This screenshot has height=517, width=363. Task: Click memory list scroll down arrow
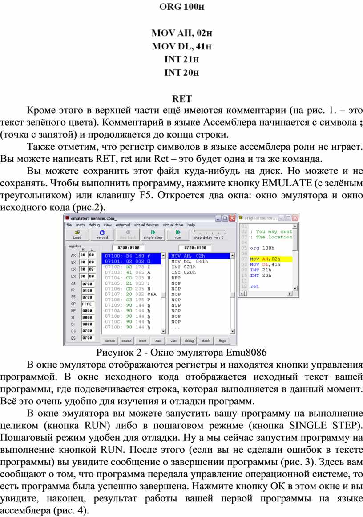coord(163,331)
